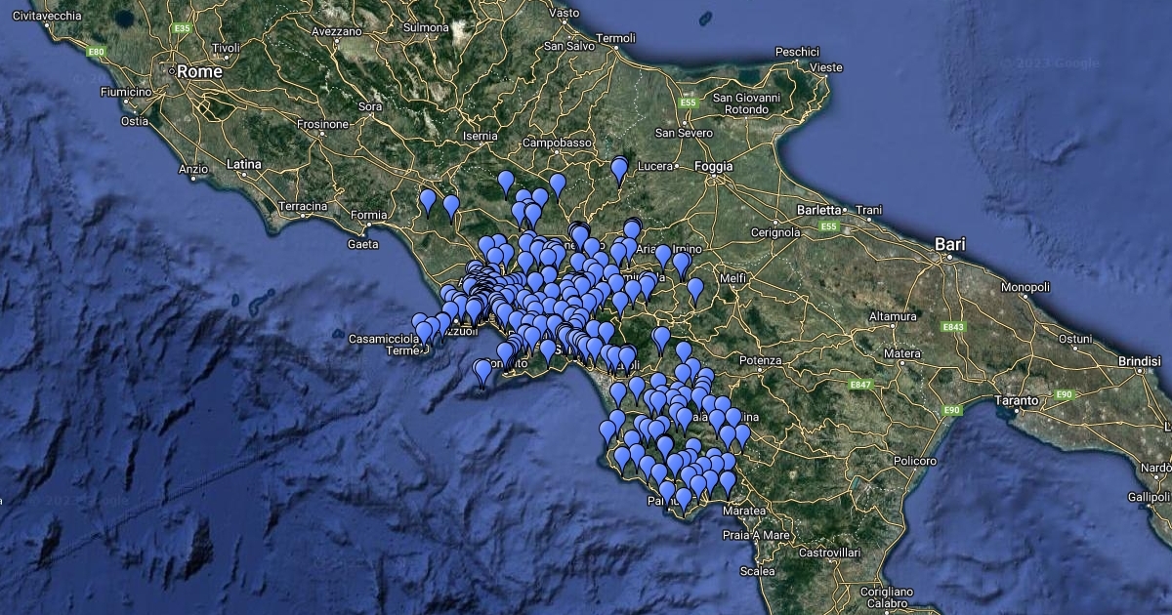Select the Matera city label
Image resolution: width=1172 pixels, height=615 pixels.
pos(901,353)
